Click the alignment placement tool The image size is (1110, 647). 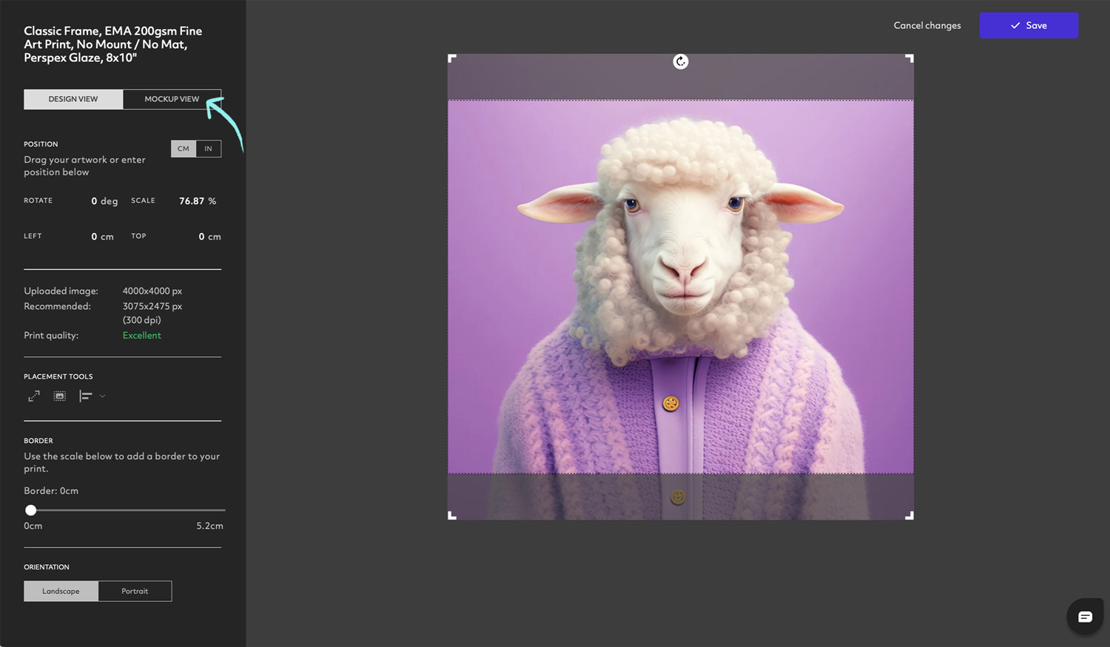click(x=85, y=396)
